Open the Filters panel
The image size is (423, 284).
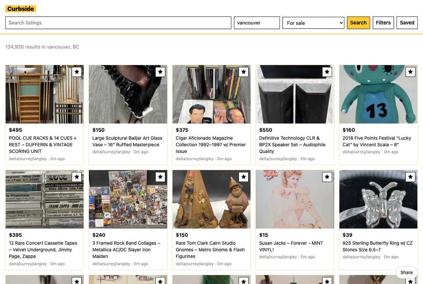pyautogui.click(x=383, y=23)
